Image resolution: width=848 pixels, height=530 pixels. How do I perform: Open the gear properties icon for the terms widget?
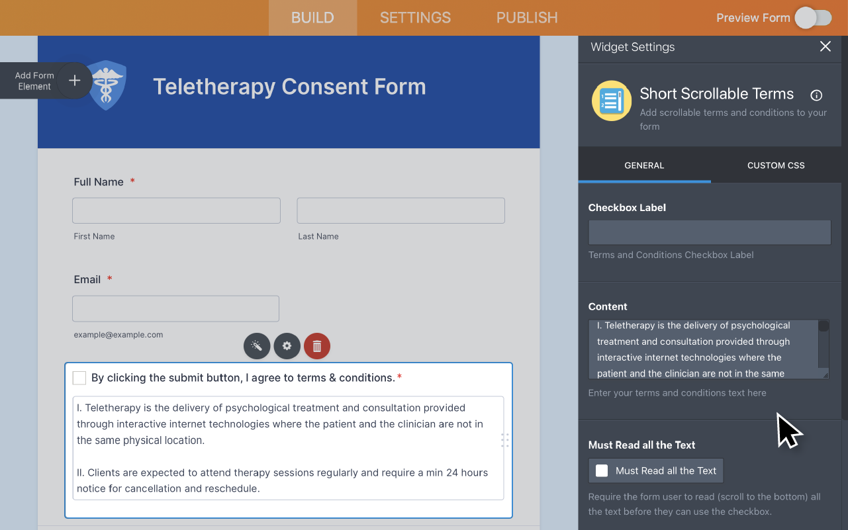[287, 346]
